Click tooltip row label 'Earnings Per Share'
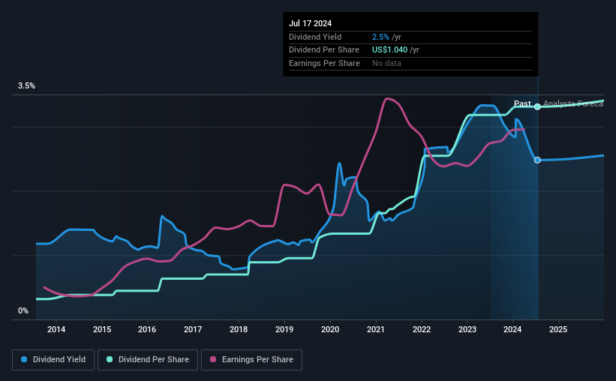The image size is (616, 381). [x=324, y=63]
